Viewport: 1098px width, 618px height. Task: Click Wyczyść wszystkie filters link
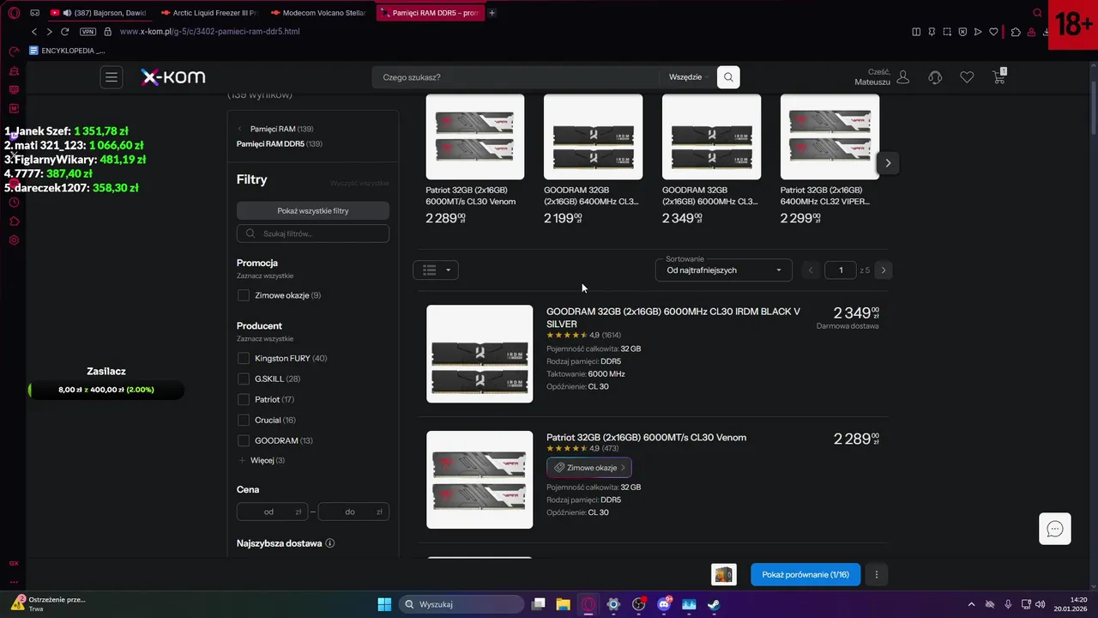(359, 183)
